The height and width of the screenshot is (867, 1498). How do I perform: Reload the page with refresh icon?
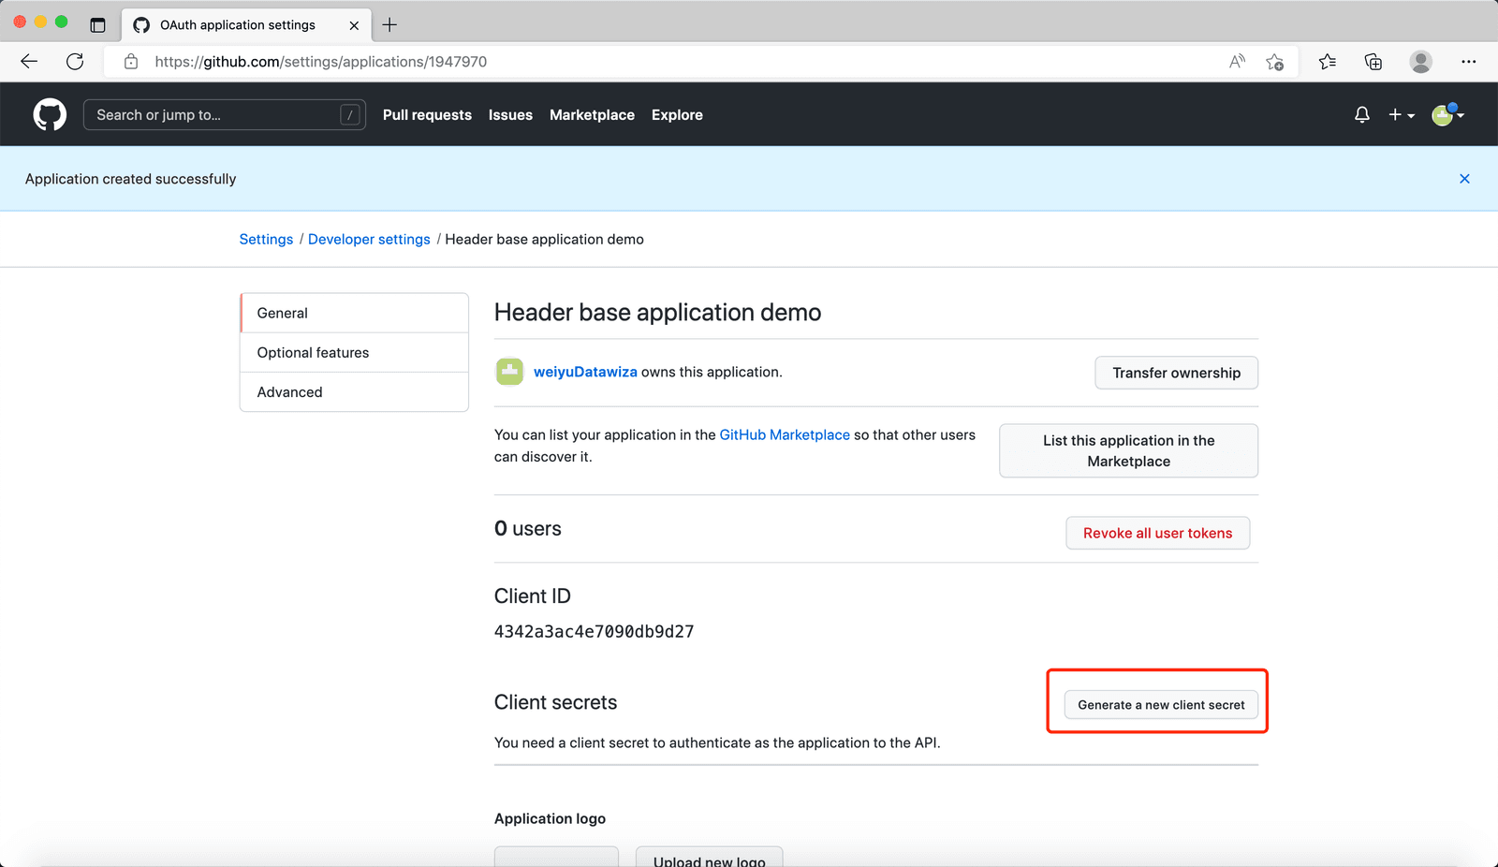coord(75,62)
